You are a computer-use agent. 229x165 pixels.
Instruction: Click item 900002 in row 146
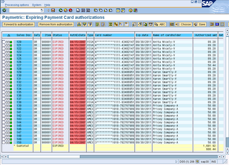pyautogui.click(x=46, y=129)
